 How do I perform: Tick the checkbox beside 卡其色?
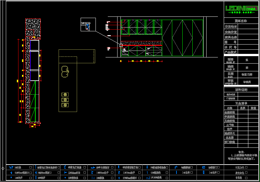tap(246, 178)
